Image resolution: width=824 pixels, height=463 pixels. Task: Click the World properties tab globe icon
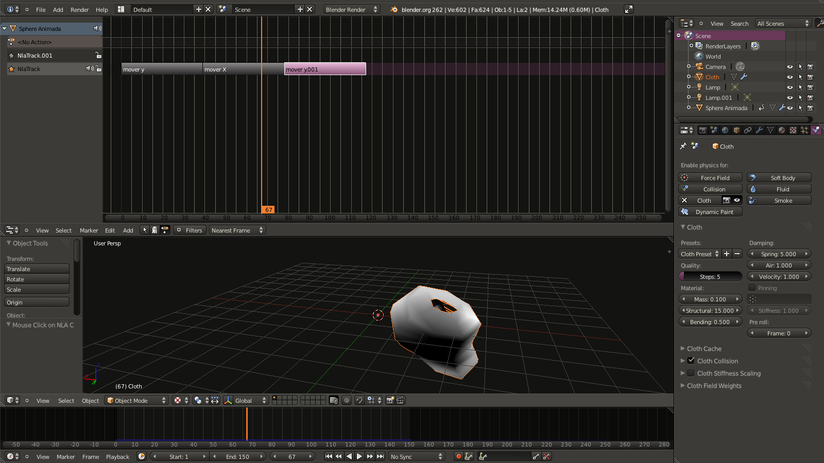click(725, 130)
